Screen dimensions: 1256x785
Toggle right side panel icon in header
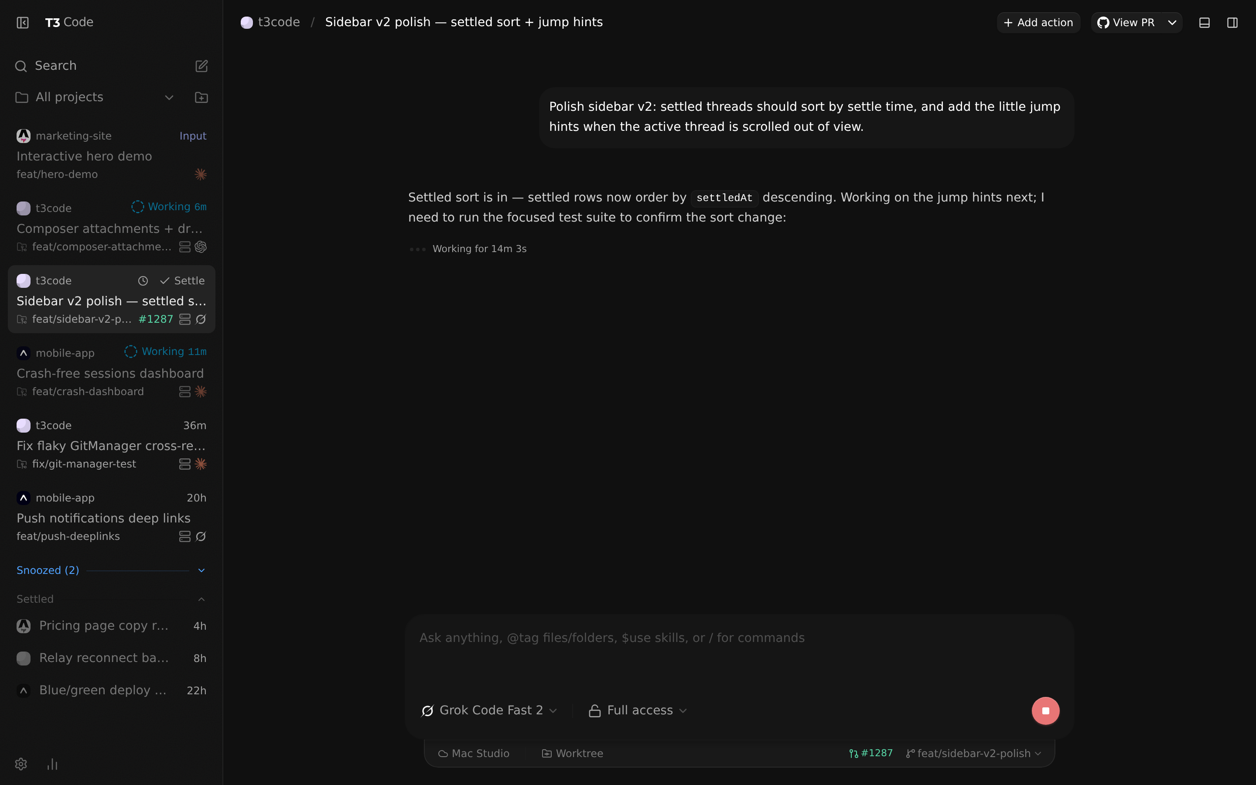pos(1232,23)
